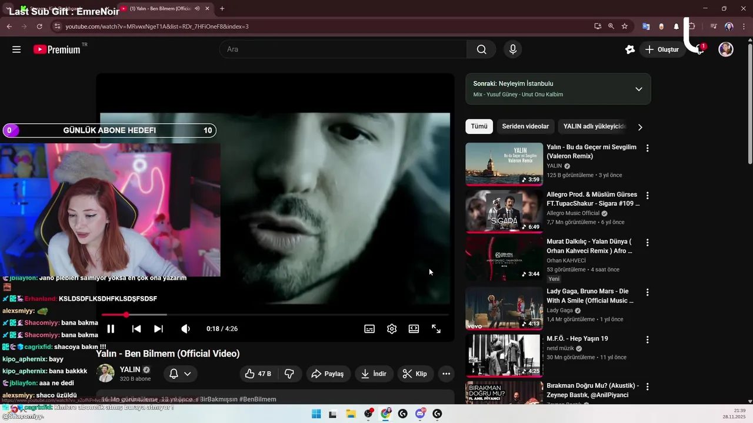
Task: Open the YALIN channel name link
Action: click(130, 370)
